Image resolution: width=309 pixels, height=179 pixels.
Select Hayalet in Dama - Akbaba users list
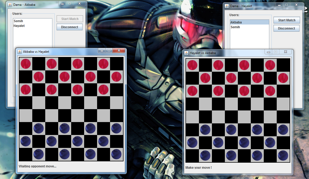(x=19, y=26)
